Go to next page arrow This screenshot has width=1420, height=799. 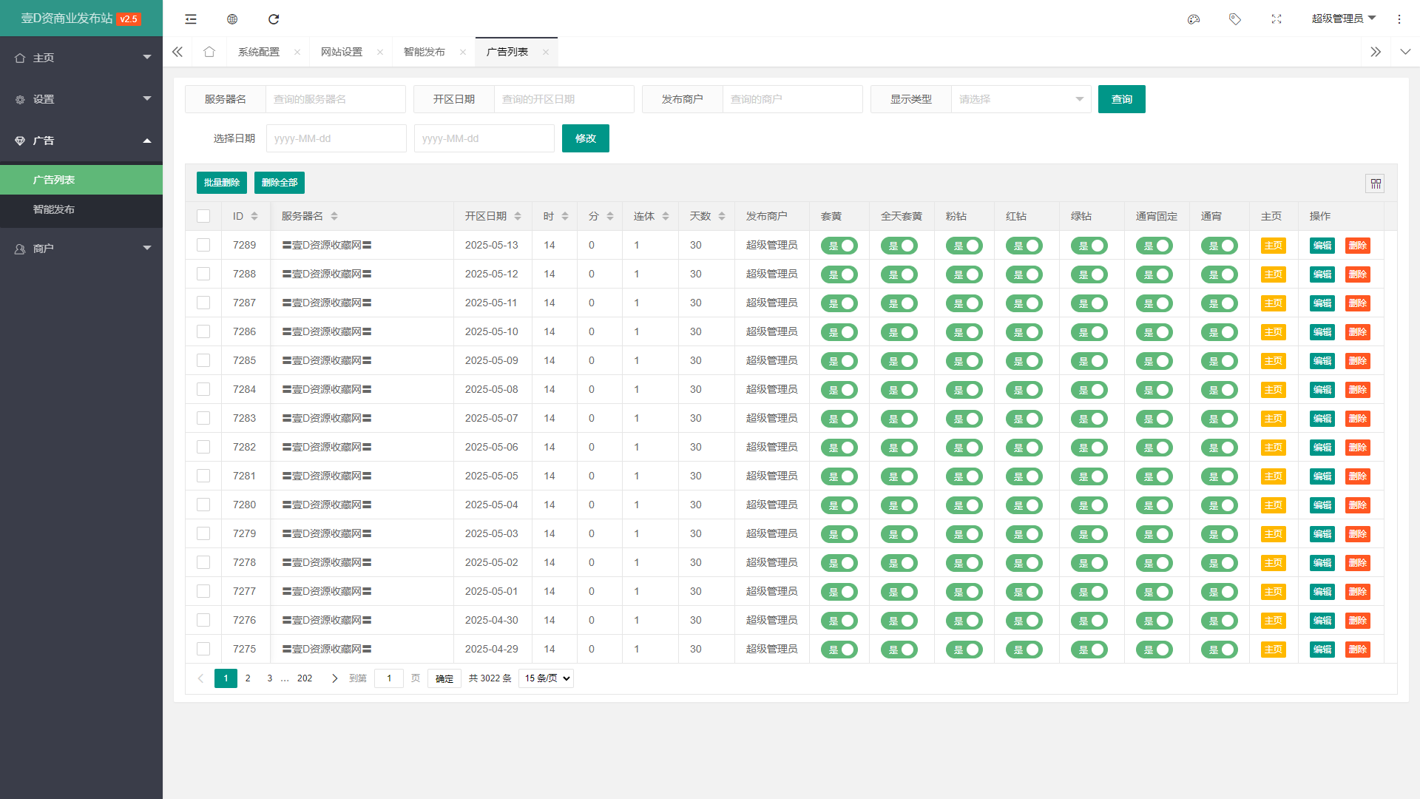tap(334, 678)
